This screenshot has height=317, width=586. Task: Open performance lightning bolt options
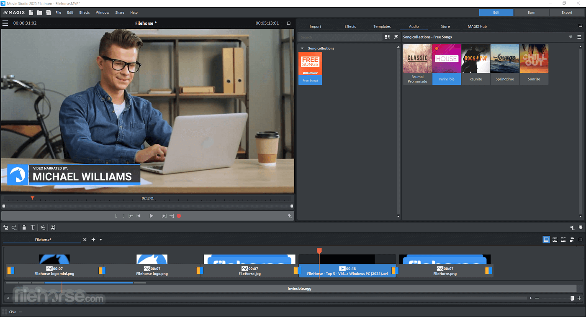click(290, 216)
